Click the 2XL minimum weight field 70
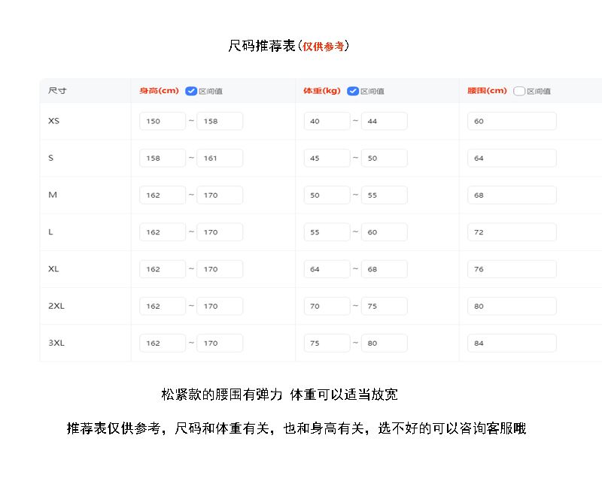Viewport: 602px width, 490px height. (327, 306)
